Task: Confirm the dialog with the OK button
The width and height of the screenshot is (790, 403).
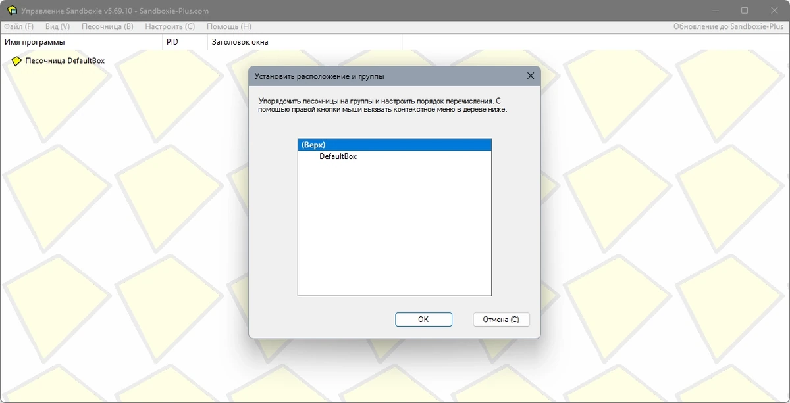Action: point(423,320)
